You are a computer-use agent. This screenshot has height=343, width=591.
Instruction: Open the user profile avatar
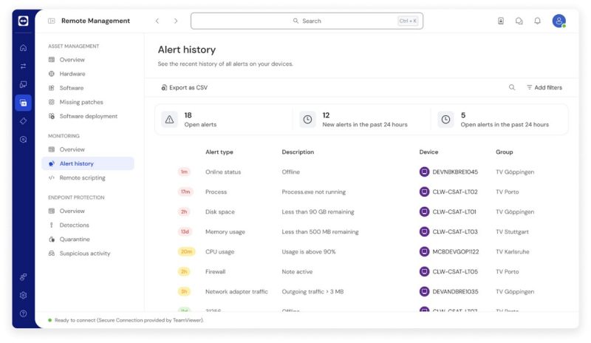559,21
